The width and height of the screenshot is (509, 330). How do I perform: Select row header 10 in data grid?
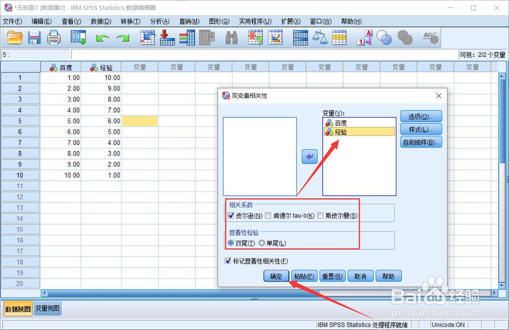(20, 175)
